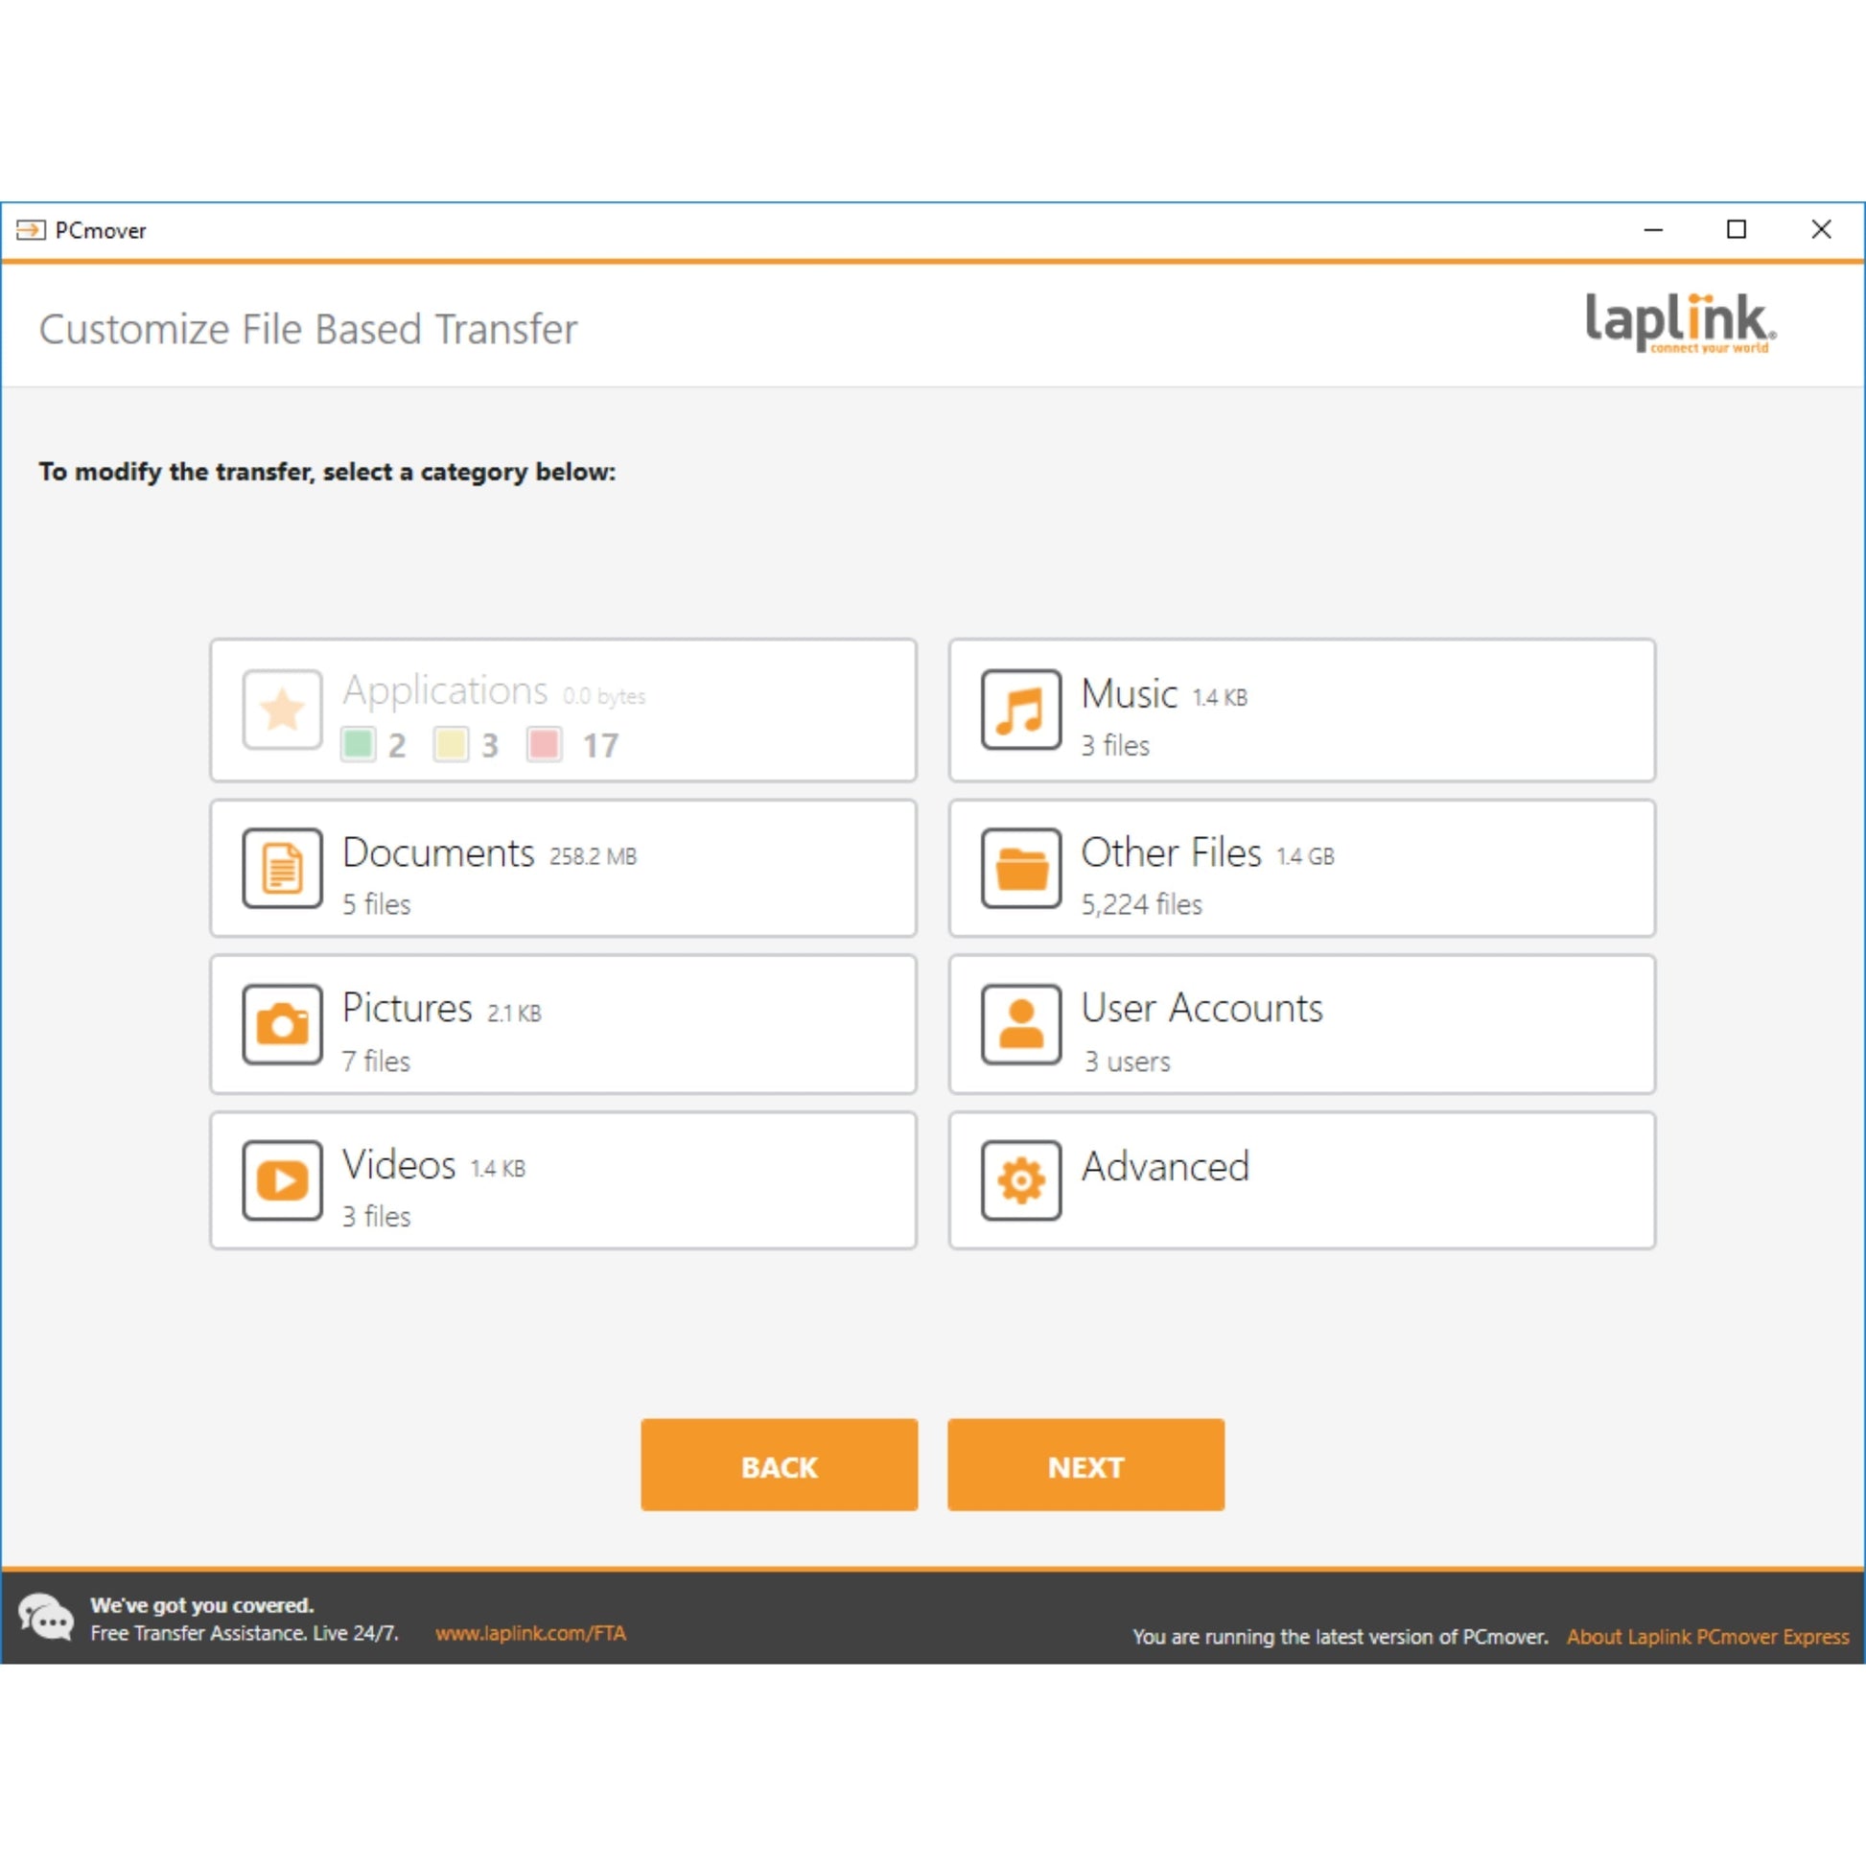Screen dimensions: 1866x1866
Task: Open About Laplink PCmover Express link
Action: pyautogui.click(x=1708, y=1636)
